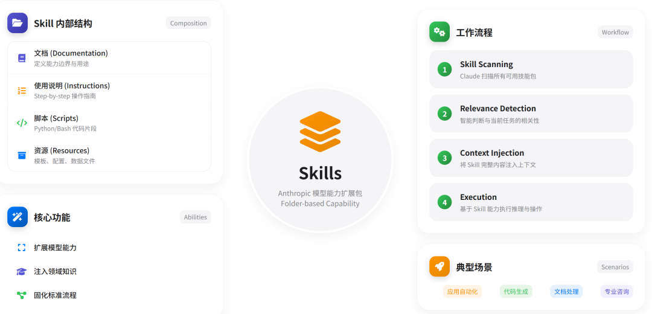Open the Skill Scanning step card
Viewport: 652px width, 314px height.
(x=531, y=69)
